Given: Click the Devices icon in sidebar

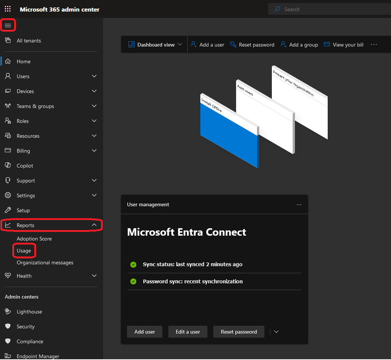Looking at the screenshot, I should pos(8,91).
